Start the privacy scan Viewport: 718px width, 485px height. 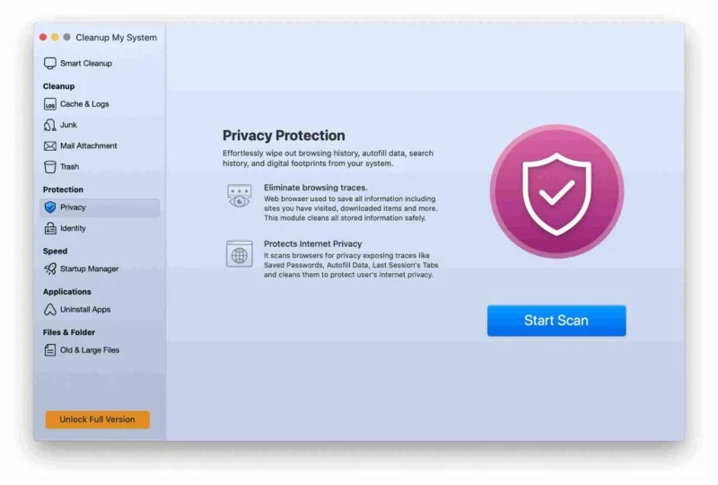pos(556,321)
